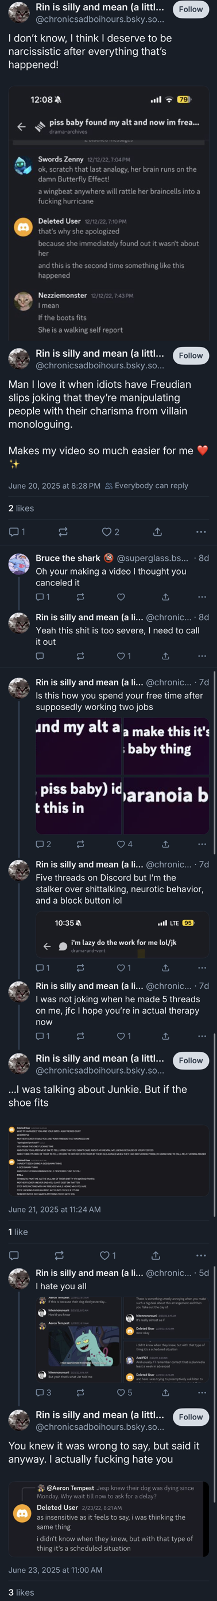This screenshot has height=1601, width=217.
Task: Open the 'piss baby' top-left image thumbnail
Action: point(79,745)
